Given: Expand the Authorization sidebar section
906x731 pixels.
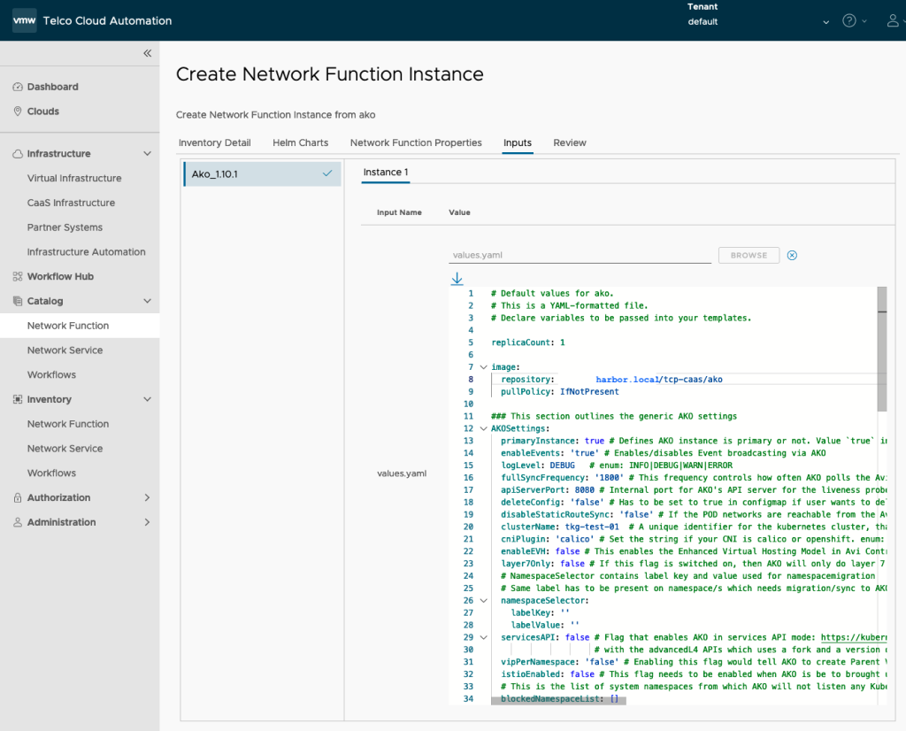Looking at the screenshot, I should [x=147, y=498].
